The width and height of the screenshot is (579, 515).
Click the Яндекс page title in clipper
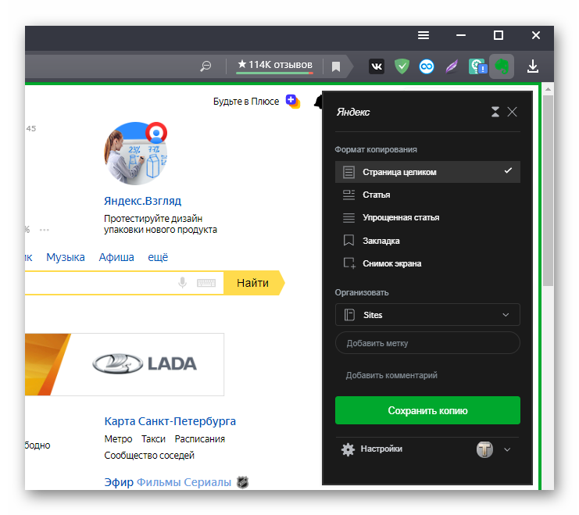pos(353,112)
